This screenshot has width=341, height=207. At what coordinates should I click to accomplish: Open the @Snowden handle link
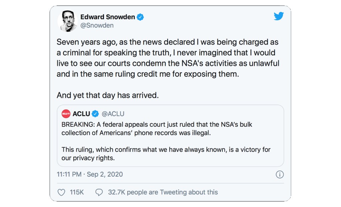[x=97, y=25]
